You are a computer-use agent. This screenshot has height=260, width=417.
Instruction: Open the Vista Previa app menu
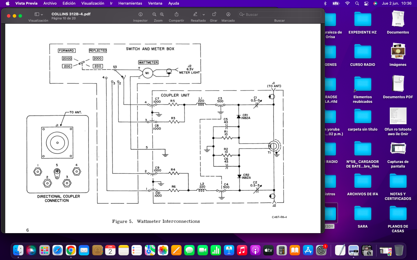(26, 3)
